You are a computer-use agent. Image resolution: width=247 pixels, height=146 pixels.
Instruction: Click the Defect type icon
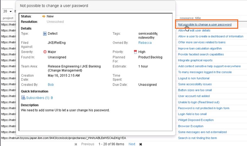coord(45,33)
